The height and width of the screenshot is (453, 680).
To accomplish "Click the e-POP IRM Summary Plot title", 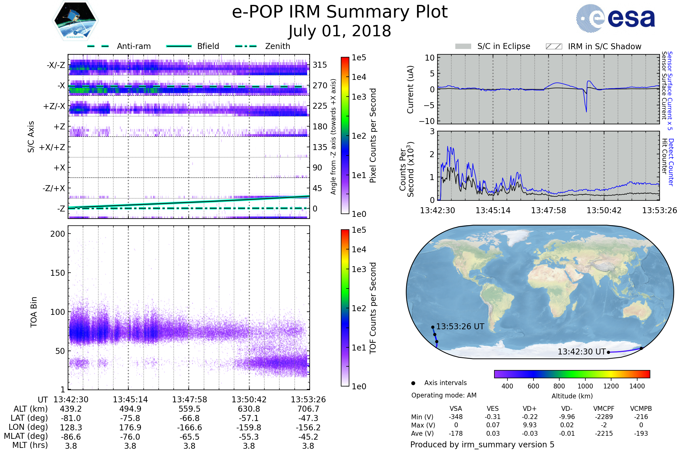I will pos(340,12).
